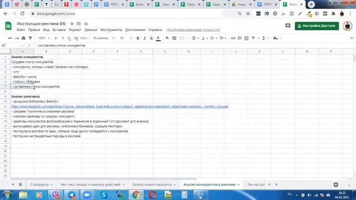Screen dimensions: 356x200
Task: Open the horizontal align dropdown
Action: [x=195, y=38]
